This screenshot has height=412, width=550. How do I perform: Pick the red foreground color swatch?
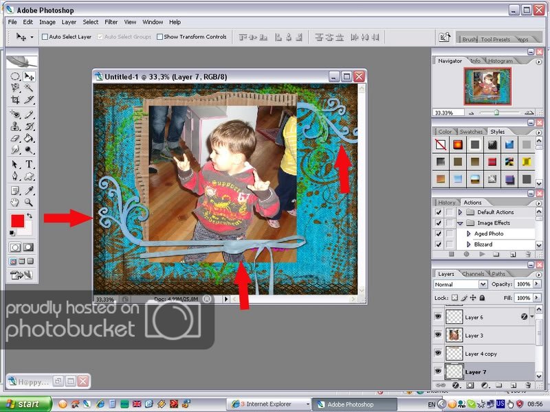[x=18, y=221]
